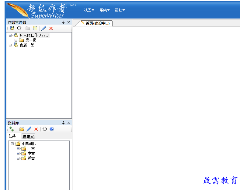The image size is (240, 190).
Task: Open the 视图 menu
Action: tap(89, 10)
